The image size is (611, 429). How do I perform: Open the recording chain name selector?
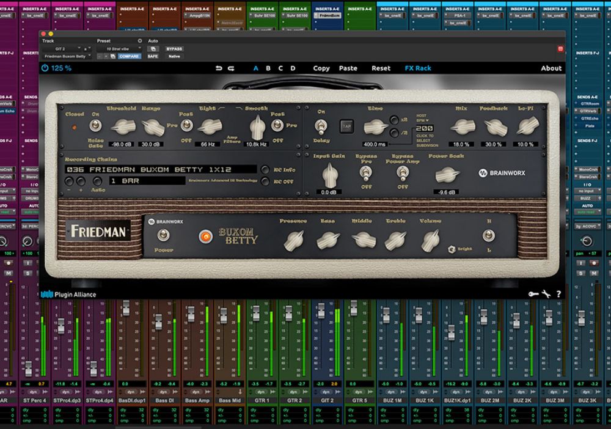[x=161, y=169]
